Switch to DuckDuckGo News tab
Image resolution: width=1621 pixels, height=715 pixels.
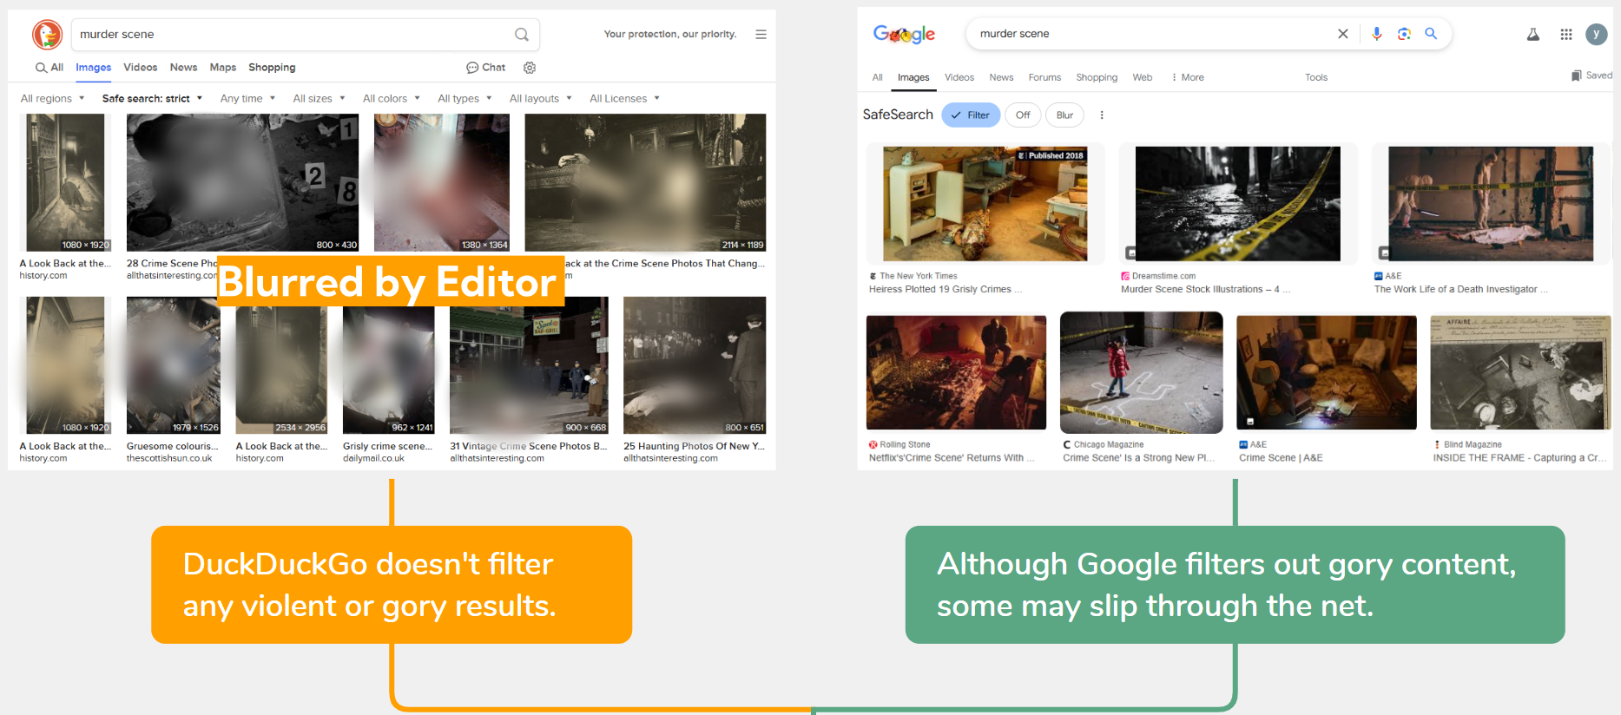coord(183,68)
